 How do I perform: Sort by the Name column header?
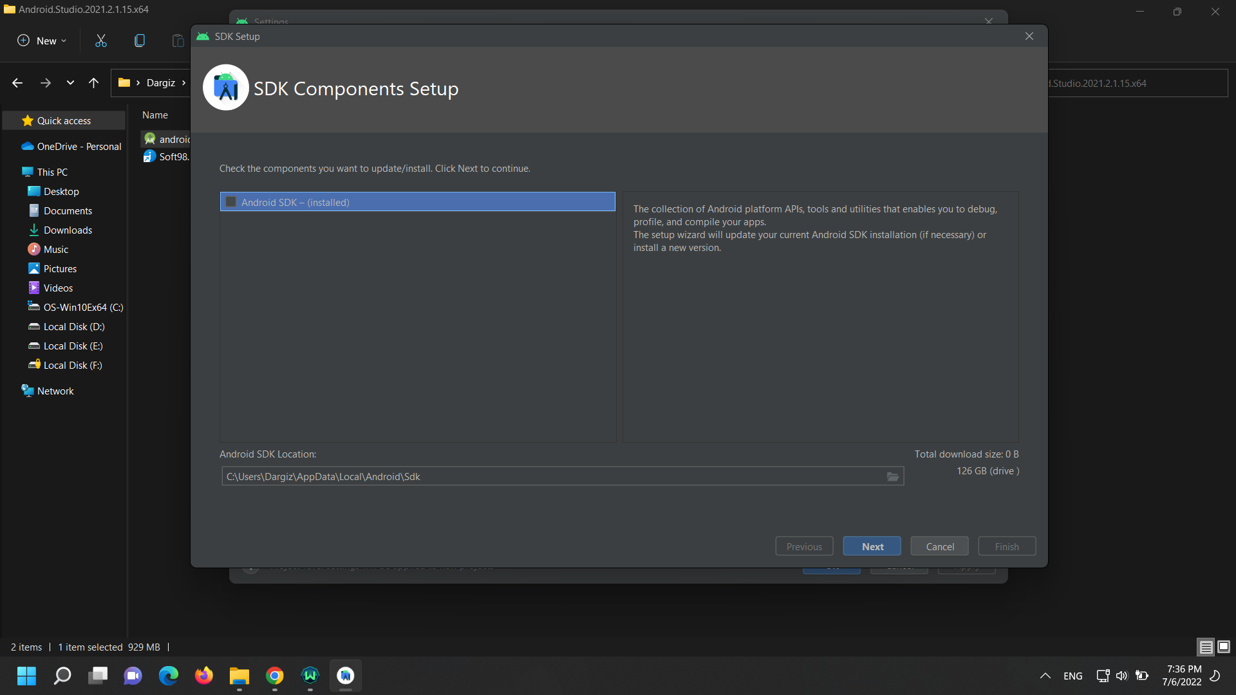[155, 115]
